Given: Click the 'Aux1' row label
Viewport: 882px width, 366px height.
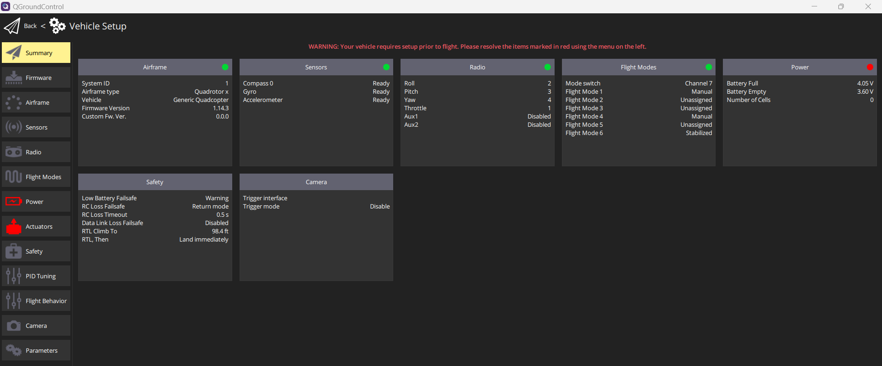Looking at the screenshot, I should click(x=411, y=116).
